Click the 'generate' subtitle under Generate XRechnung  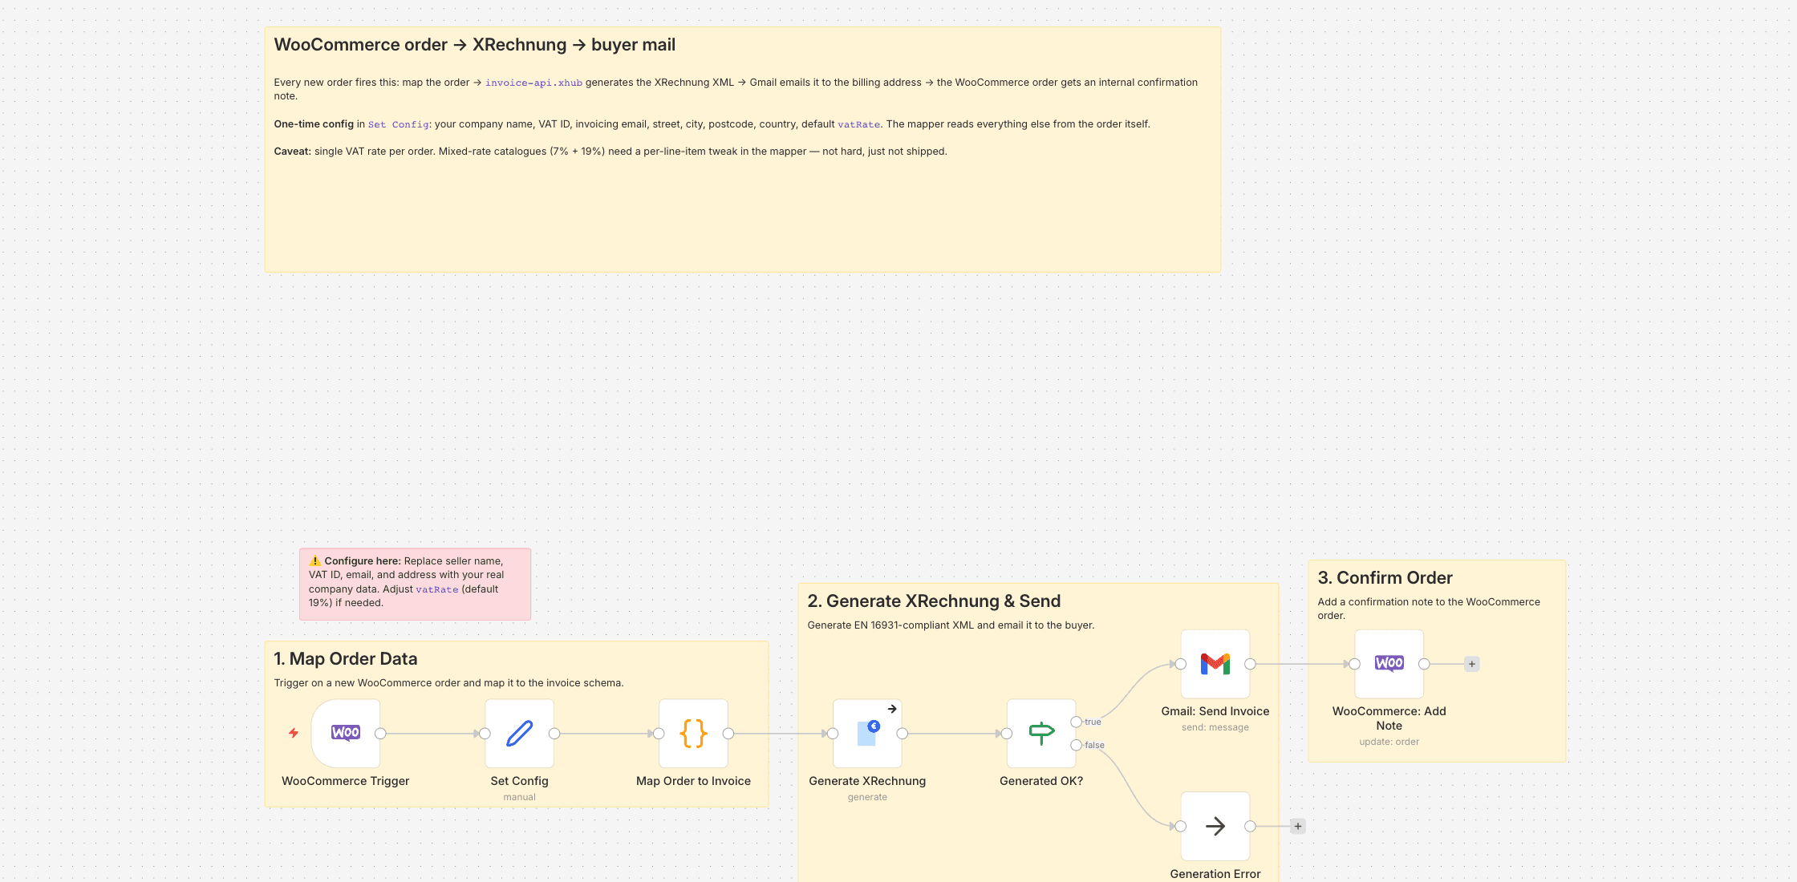click(867, 797)
